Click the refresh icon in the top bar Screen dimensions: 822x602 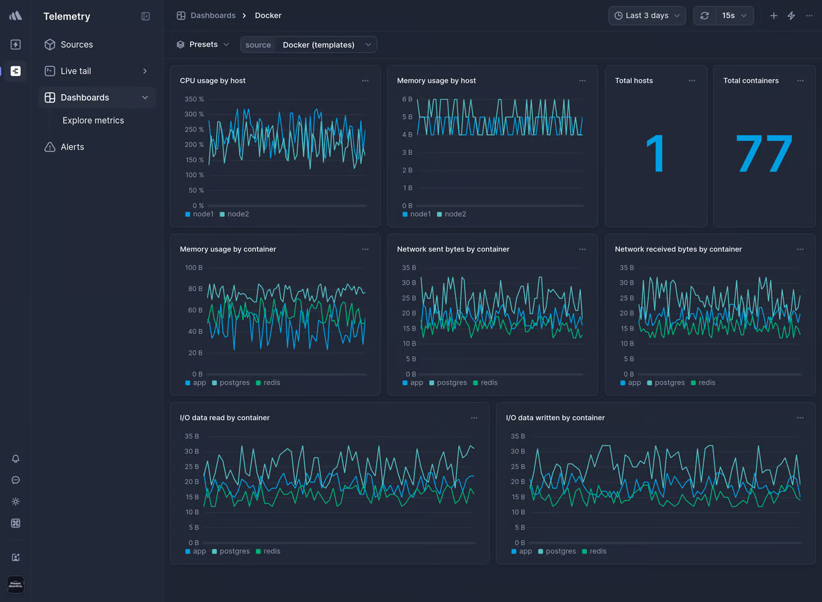(x=704, y=15)
